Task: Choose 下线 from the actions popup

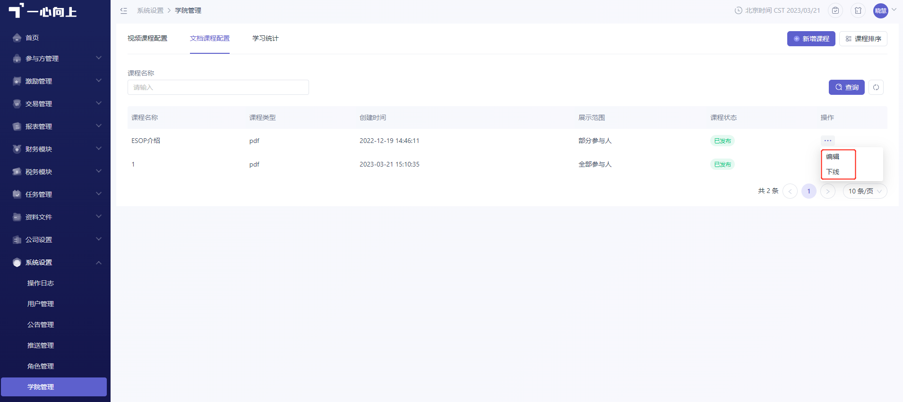Action: coord(833,172)
